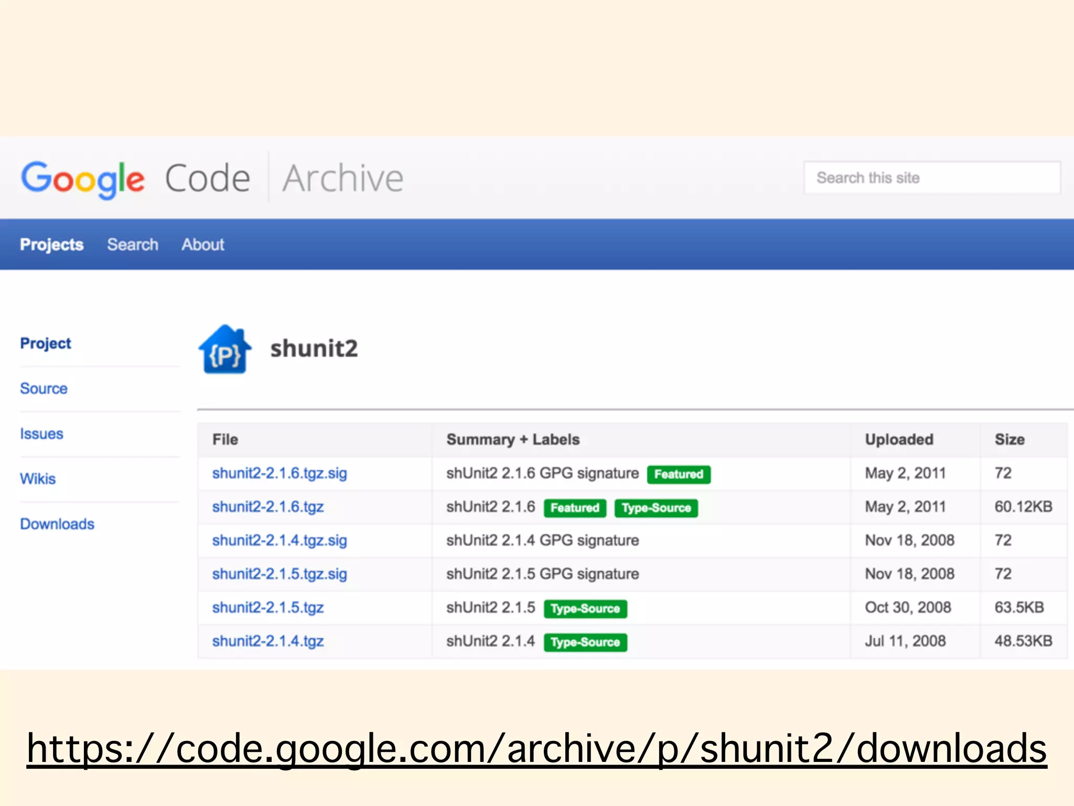
Task: Click the 60.12KB size cell
Action: pos(1023,507)
